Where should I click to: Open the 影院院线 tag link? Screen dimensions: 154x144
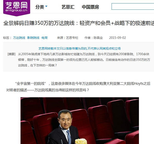point(33,38)
